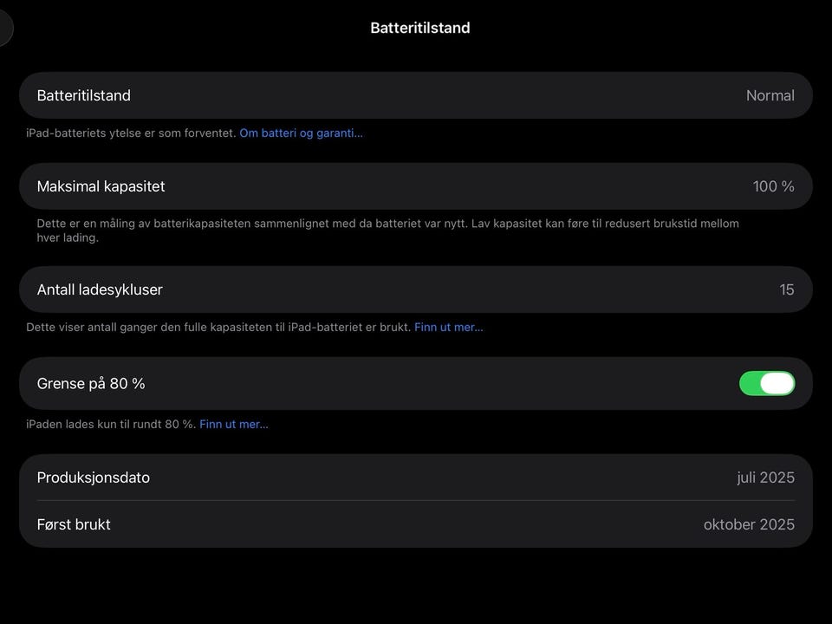Click the Normal status value

(770, 95)
